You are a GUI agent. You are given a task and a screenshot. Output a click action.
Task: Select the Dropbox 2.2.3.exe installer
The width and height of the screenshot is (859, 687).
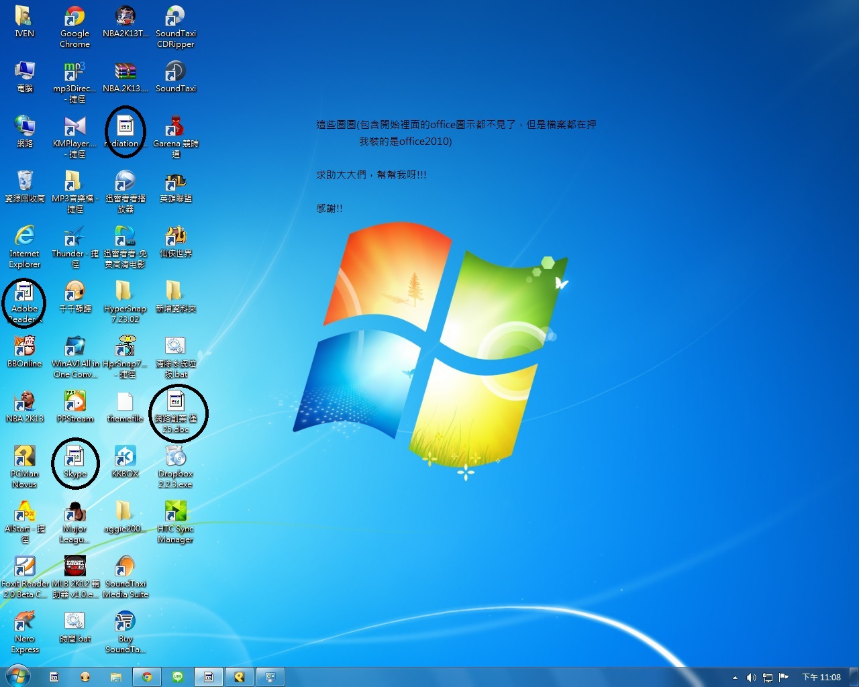175,467
